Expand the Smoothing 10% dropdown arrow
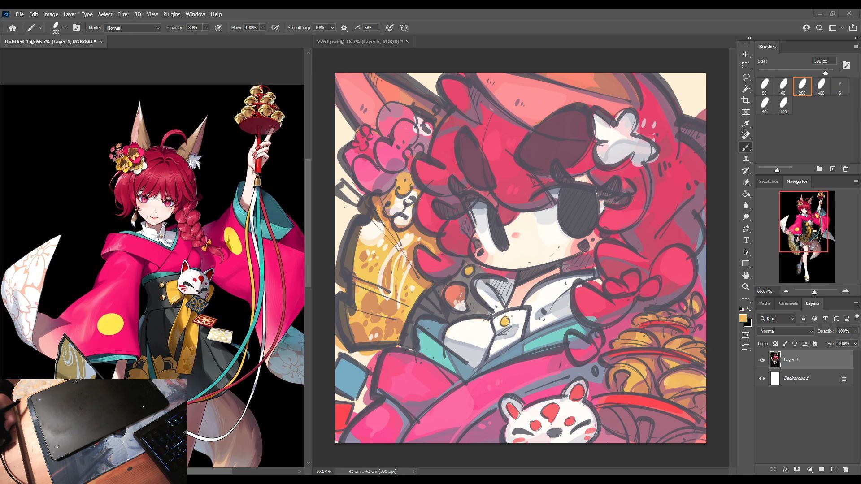 (332, 28)
